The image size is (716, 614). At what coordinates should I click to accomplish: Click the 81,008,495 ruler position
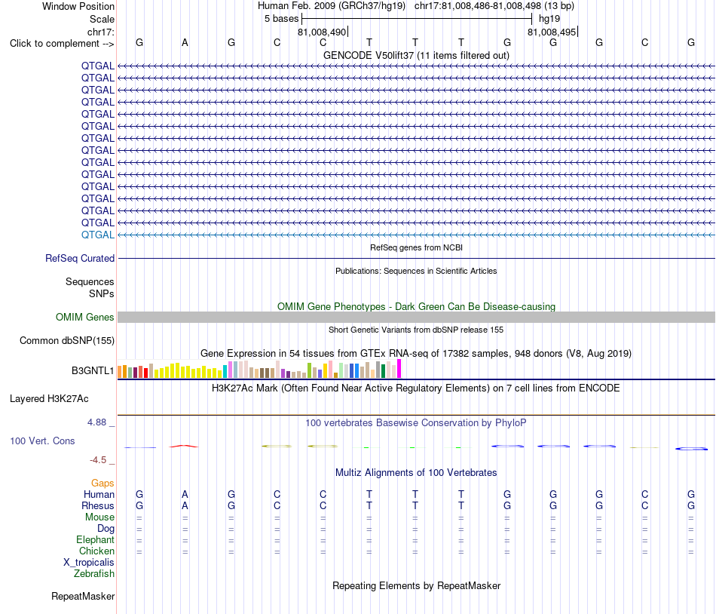click(552, 32)
